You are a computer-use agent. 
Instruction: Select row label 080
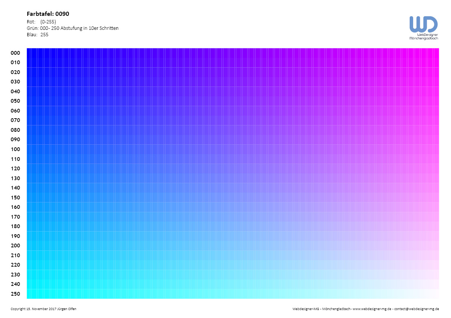point(15,130)
